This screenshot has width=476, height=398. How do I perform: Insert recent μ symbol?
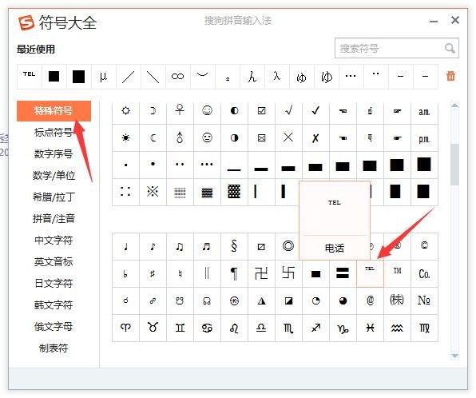click(104, 77)
